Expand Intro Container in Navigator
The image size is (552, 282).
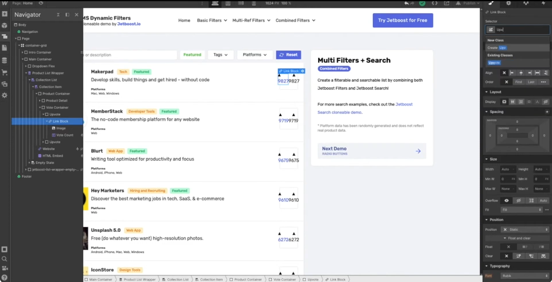click(x=23, y=52)
